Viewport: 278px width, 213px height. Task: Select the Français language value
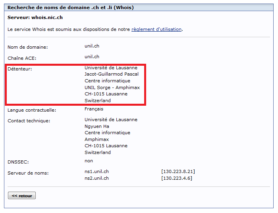94,109
